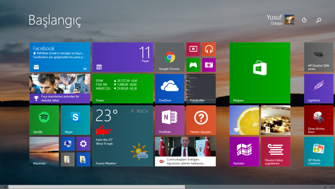Image resolution: width=335 pixels, height=189 pixels.
Task: Open This PC computer tile
Action: [67, 144]
